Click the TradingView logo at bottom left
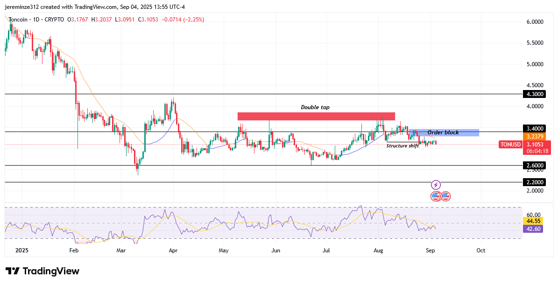 (x=42, y=271)
